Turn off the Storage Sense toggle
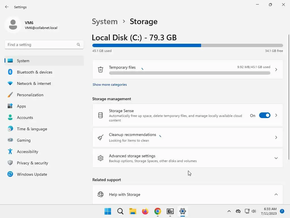This screenshot has height=218, width=290. [265, 116]
